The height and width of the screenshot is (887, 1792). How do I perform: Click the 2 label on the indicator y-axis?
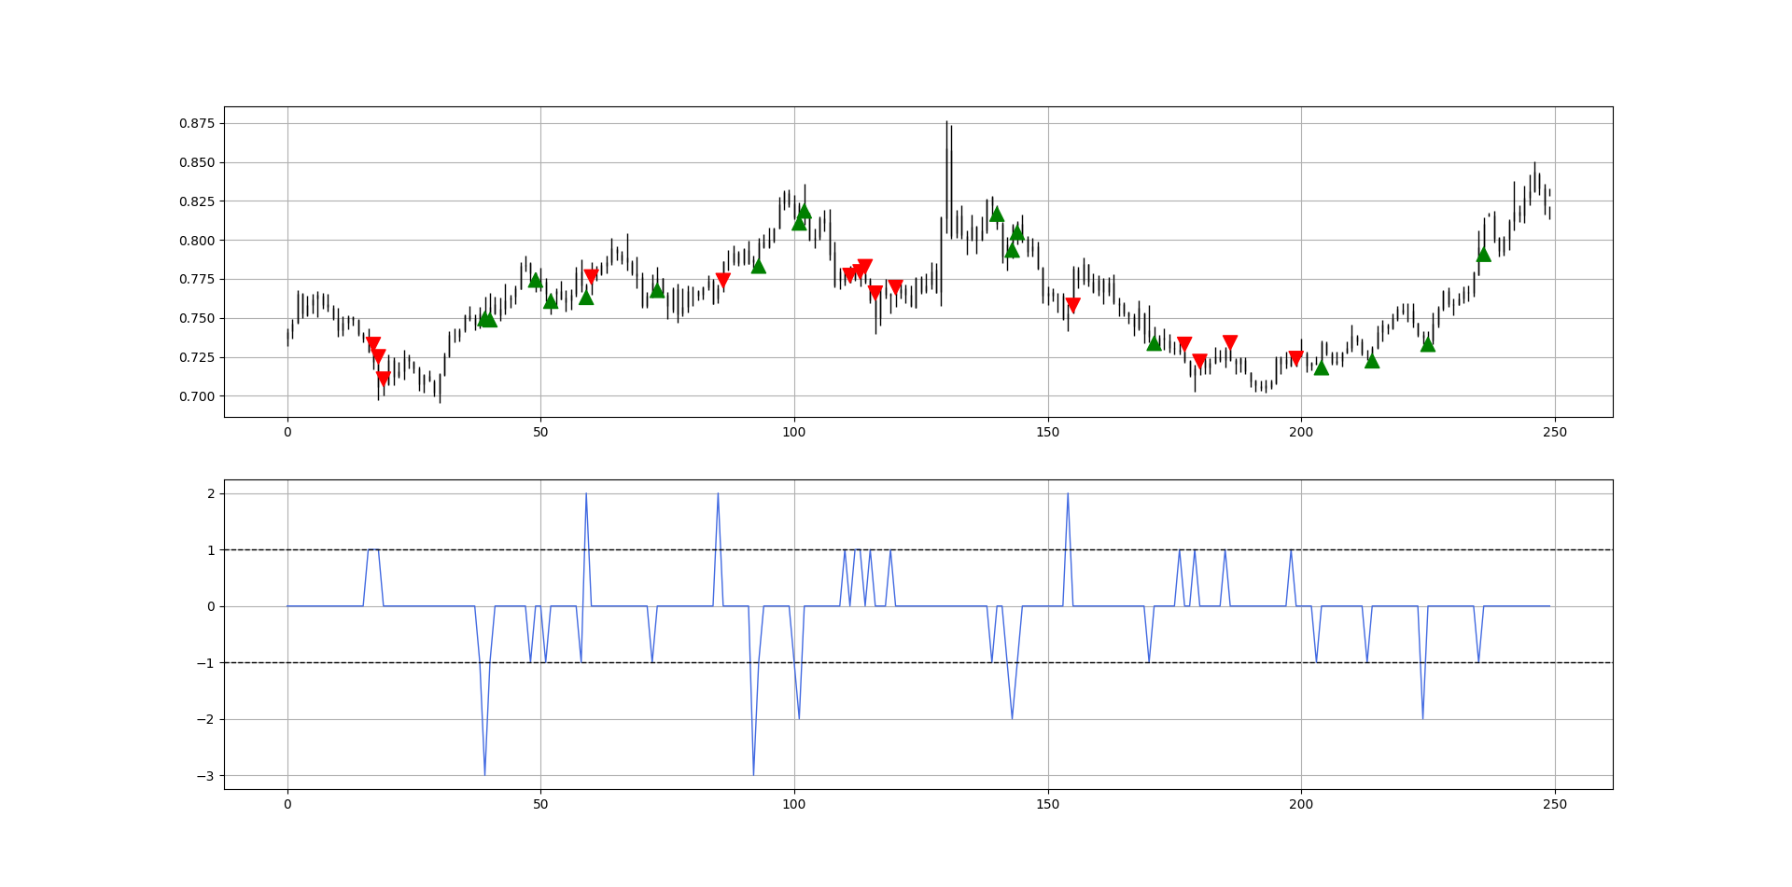pyautogui.click(x=211, y=494)
